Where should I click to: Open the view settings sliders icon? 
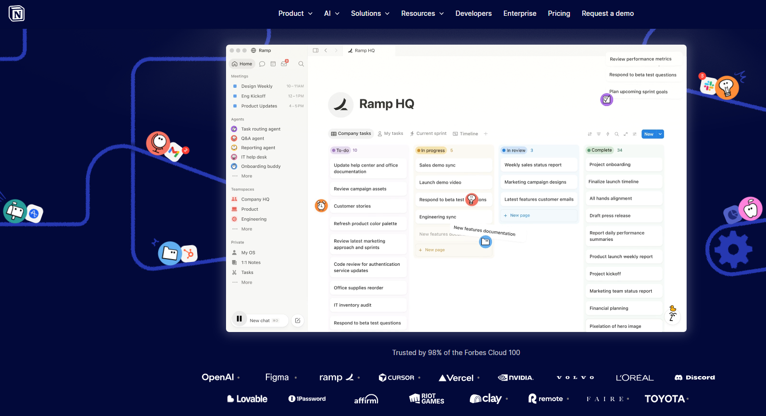[x=635, y=134]
